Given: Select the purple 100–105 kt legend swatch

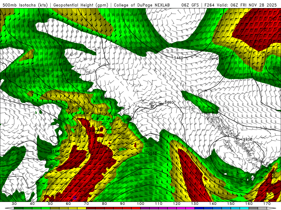Looking at the screenshot, I should tap(145, 208).
